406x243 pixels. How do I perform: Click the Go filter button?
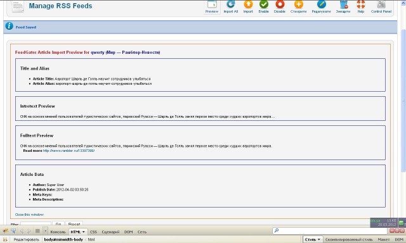pyautogui.click(x=58, y=223)
